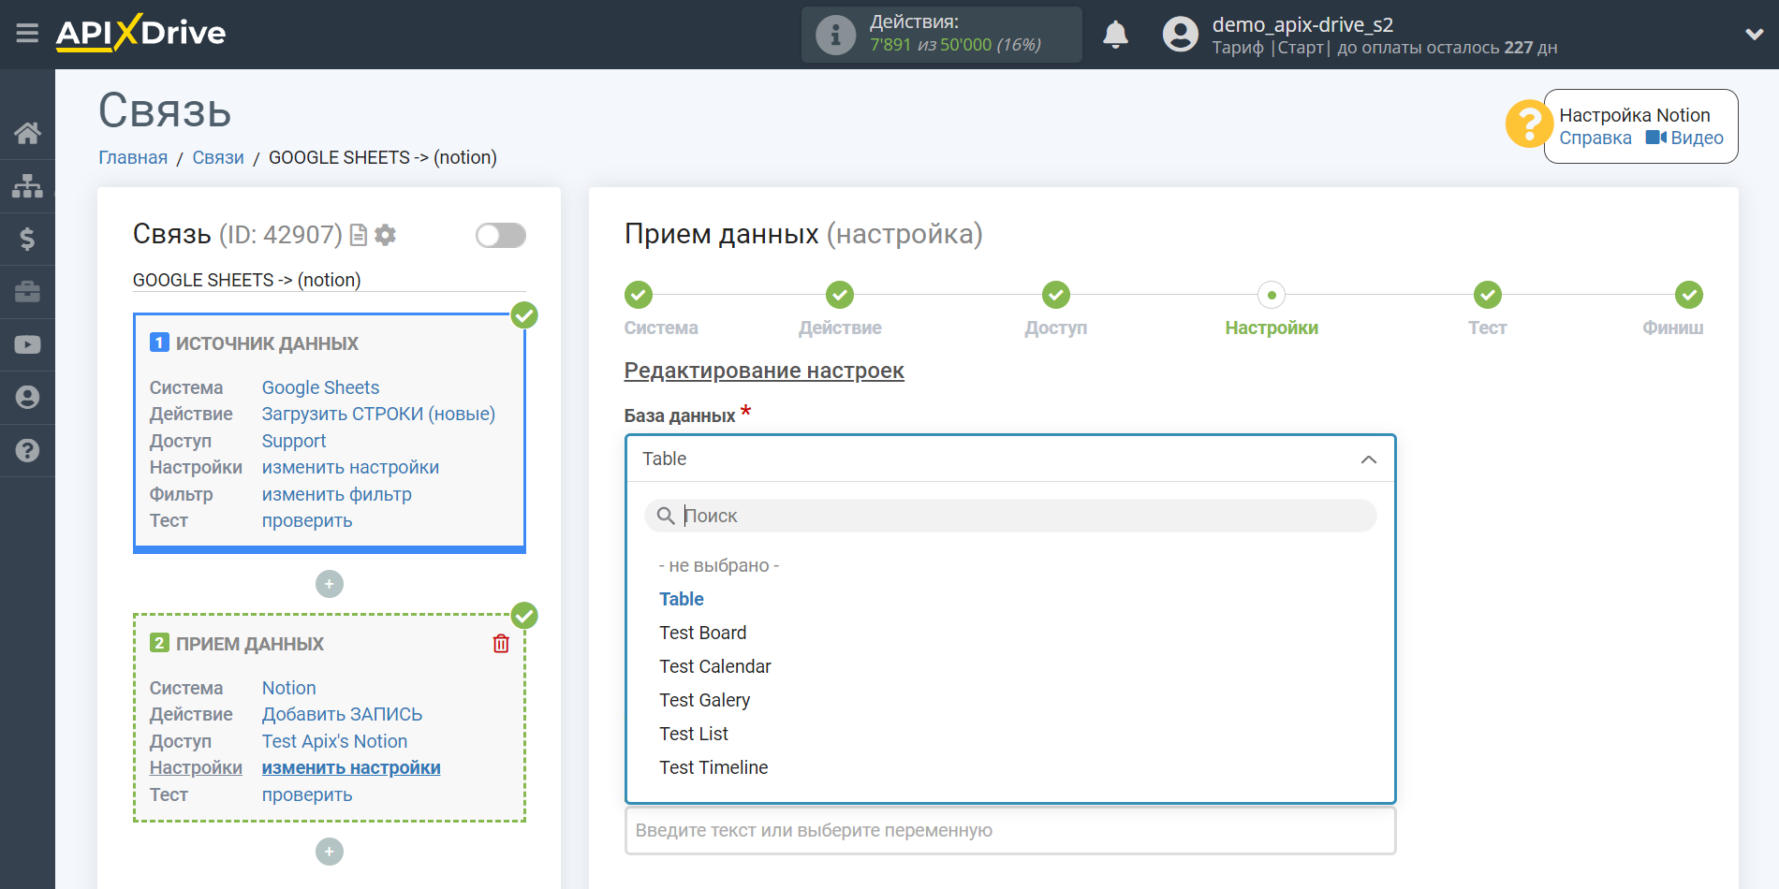The width and height of the screenshot is (1779, 889).
Task: Open the Видео tutorial link
Action: pyautogui.click(x=1684, y=138)
